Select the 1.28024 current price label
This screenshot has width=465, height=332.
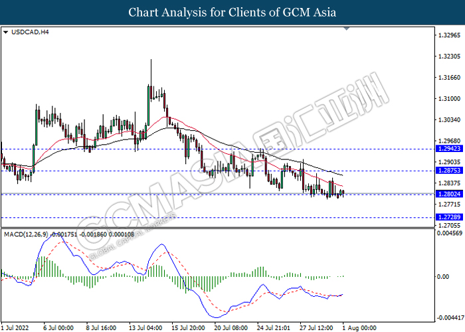click(449, 194)
